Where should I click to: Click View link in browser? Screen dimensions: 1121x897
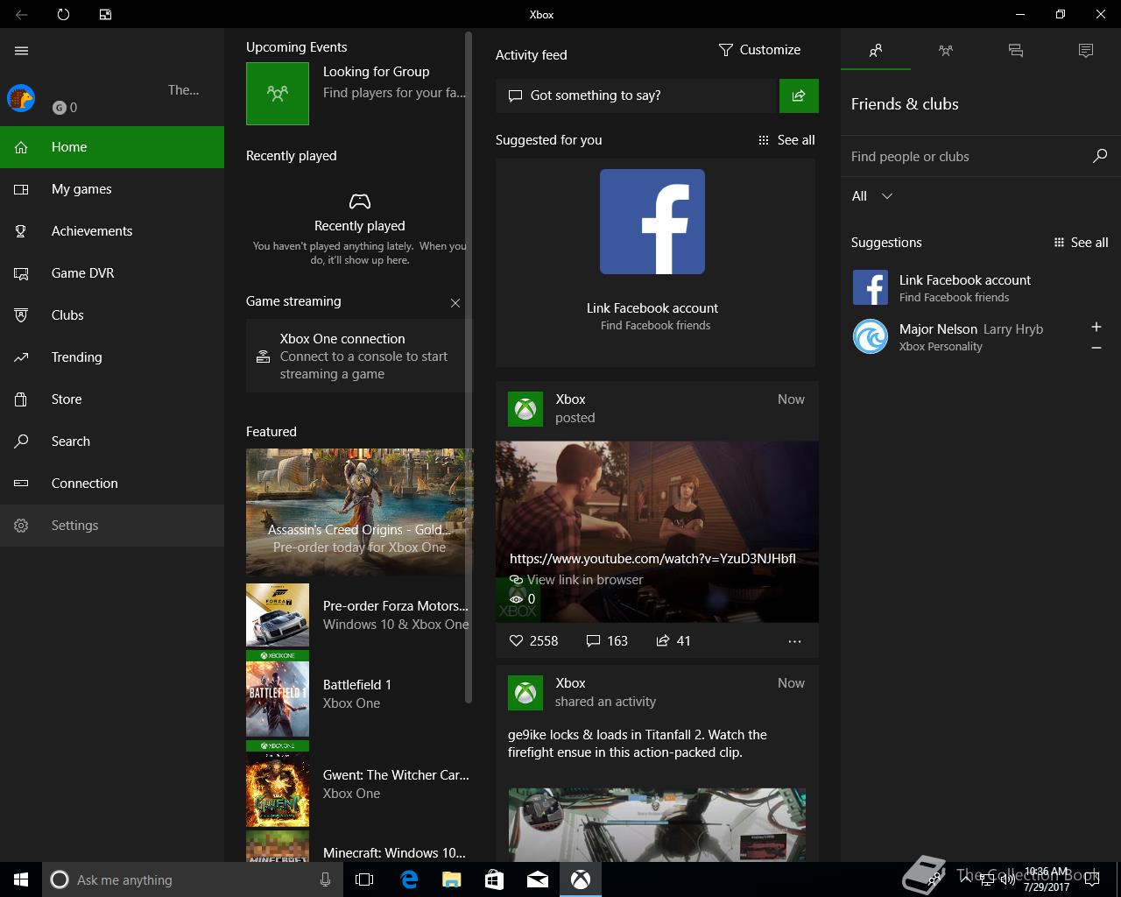[577, 580]
